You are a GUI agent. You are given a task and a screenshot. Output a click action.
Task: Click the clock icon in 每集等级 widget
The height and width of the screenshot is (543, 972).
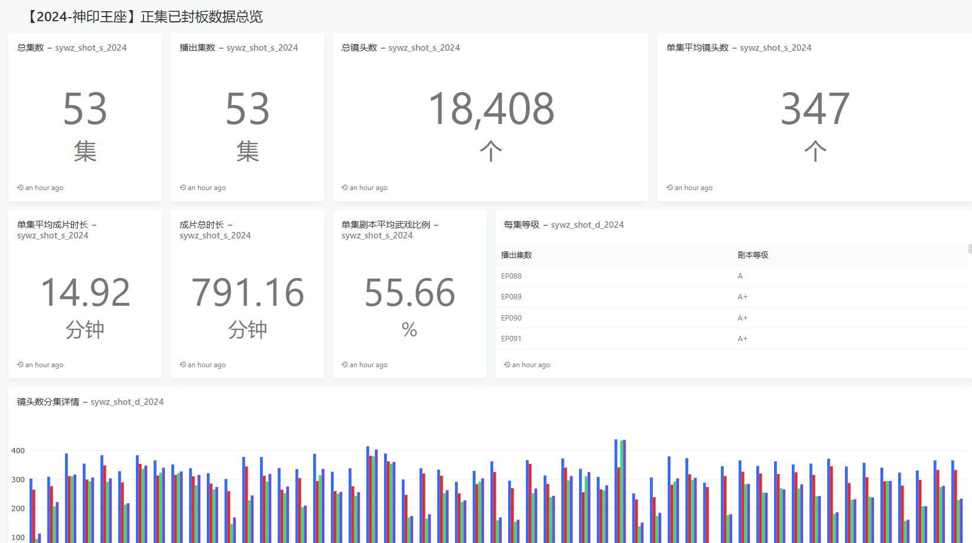[507, 365]
